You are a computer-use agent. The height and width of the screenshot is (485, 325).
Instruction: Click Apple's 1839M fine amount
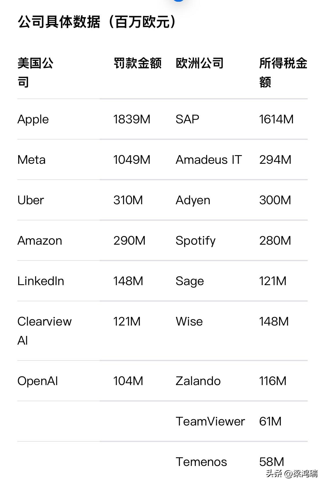[x=132, y=119]
